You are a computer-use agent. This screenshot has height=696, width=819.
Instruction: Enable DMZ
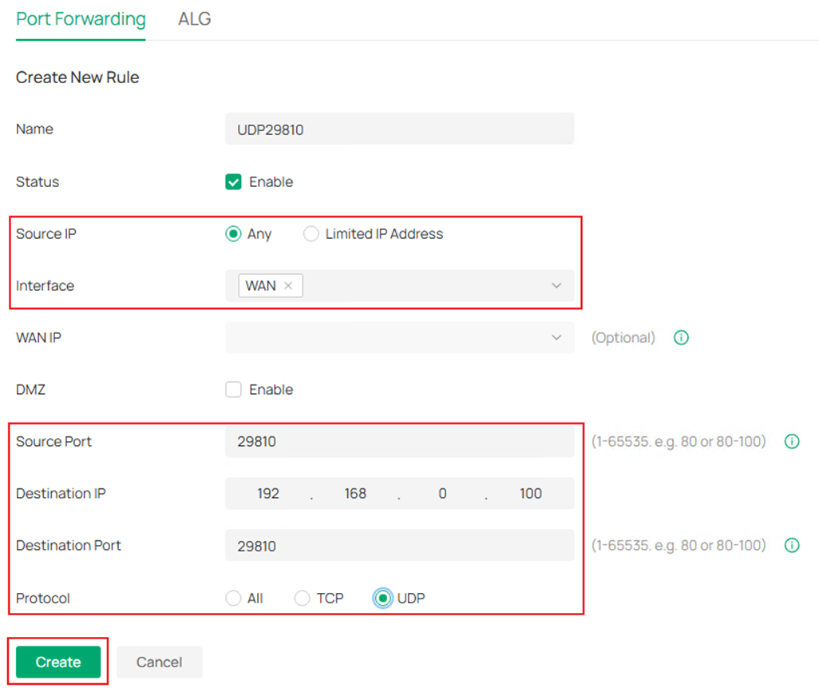point(233,389)
